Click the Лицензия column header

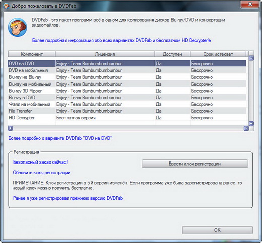pos(105,54)
